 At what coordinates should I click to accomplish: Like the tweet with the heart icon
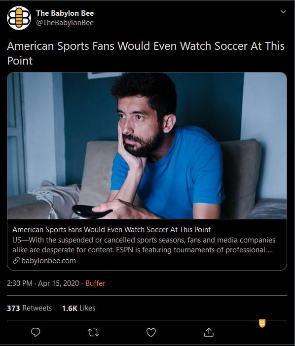pyautogui.click(x=151, y=332)
